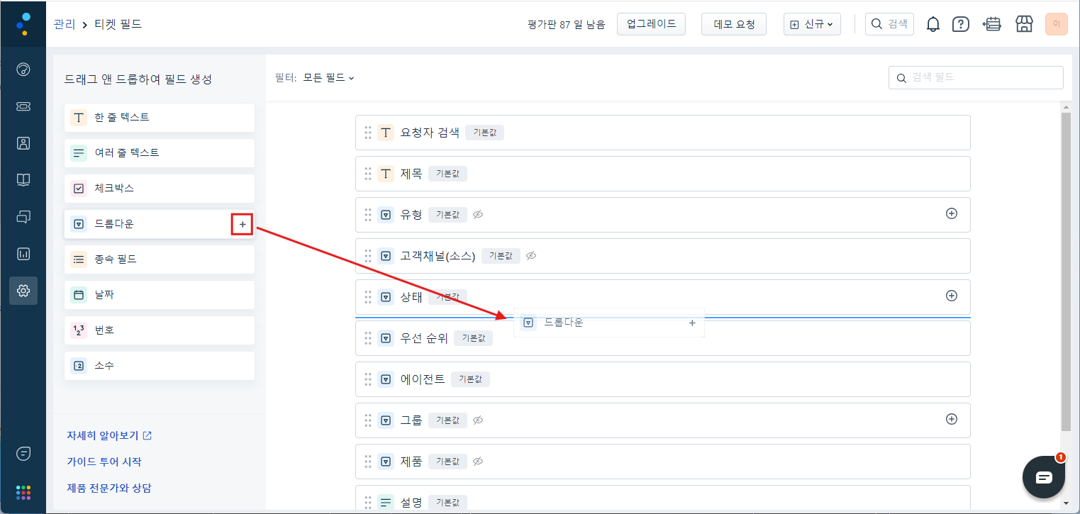Grab the drag handle of 요청자 검색 row
Image resolution: width=1080 pixels, height=514 pixels.
(x=368, y=133)
